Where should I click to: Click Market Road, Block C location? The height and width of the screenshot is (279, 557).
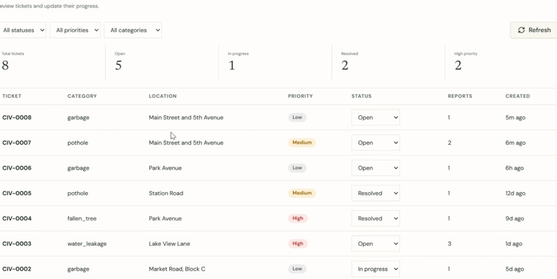click(x=177, y=269)
